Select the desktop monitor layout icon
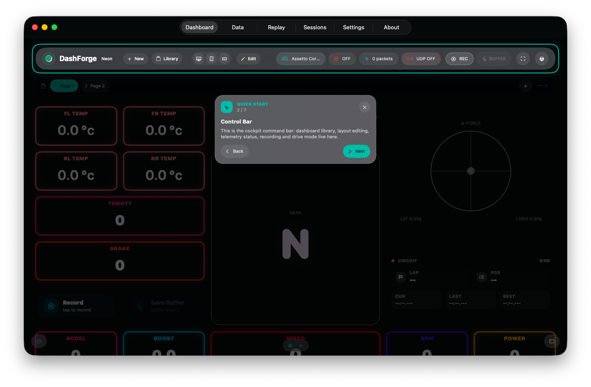The width and height of the screenshot is (591, 387). [198, 59]
